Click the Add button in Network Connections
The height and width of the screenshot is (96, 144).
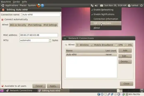click(125, 51)
